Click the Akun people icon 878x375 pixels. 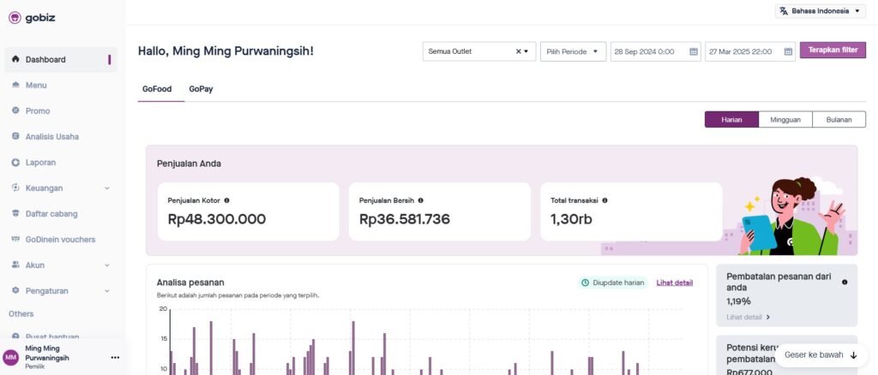(x=15, y=265)
